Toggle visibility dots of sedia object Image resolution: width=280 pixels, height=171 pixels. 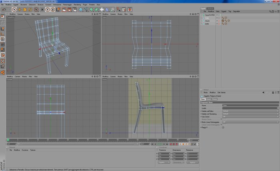click(219, 24)
